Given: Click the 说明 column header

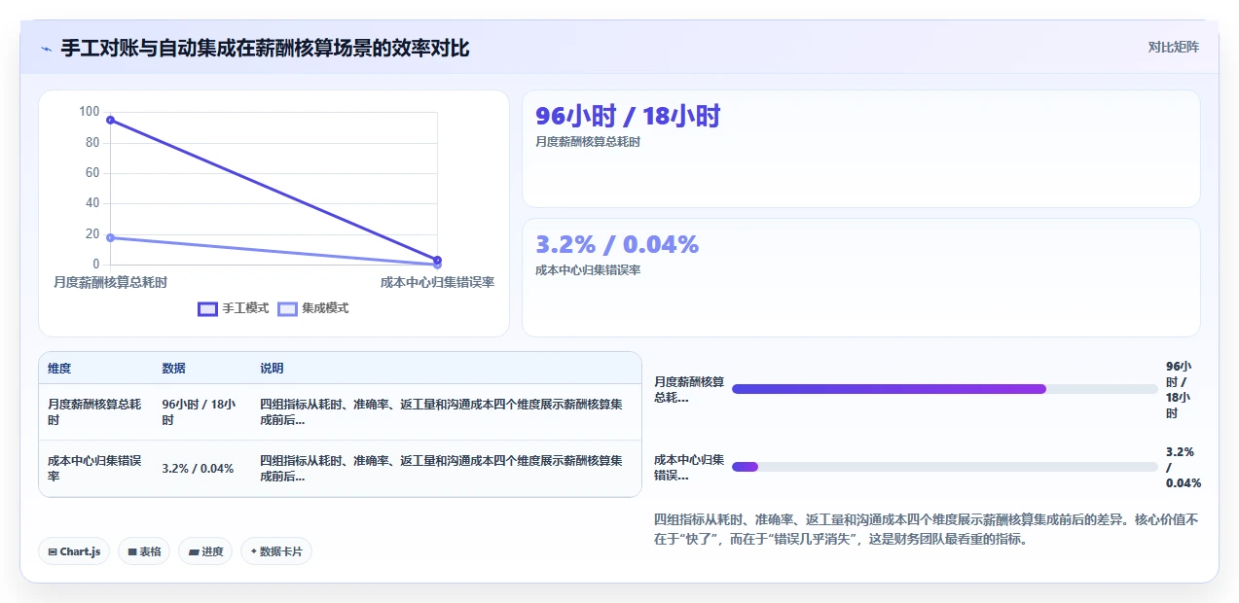Looking at the screenshot, I should click(x=272, y=369).
